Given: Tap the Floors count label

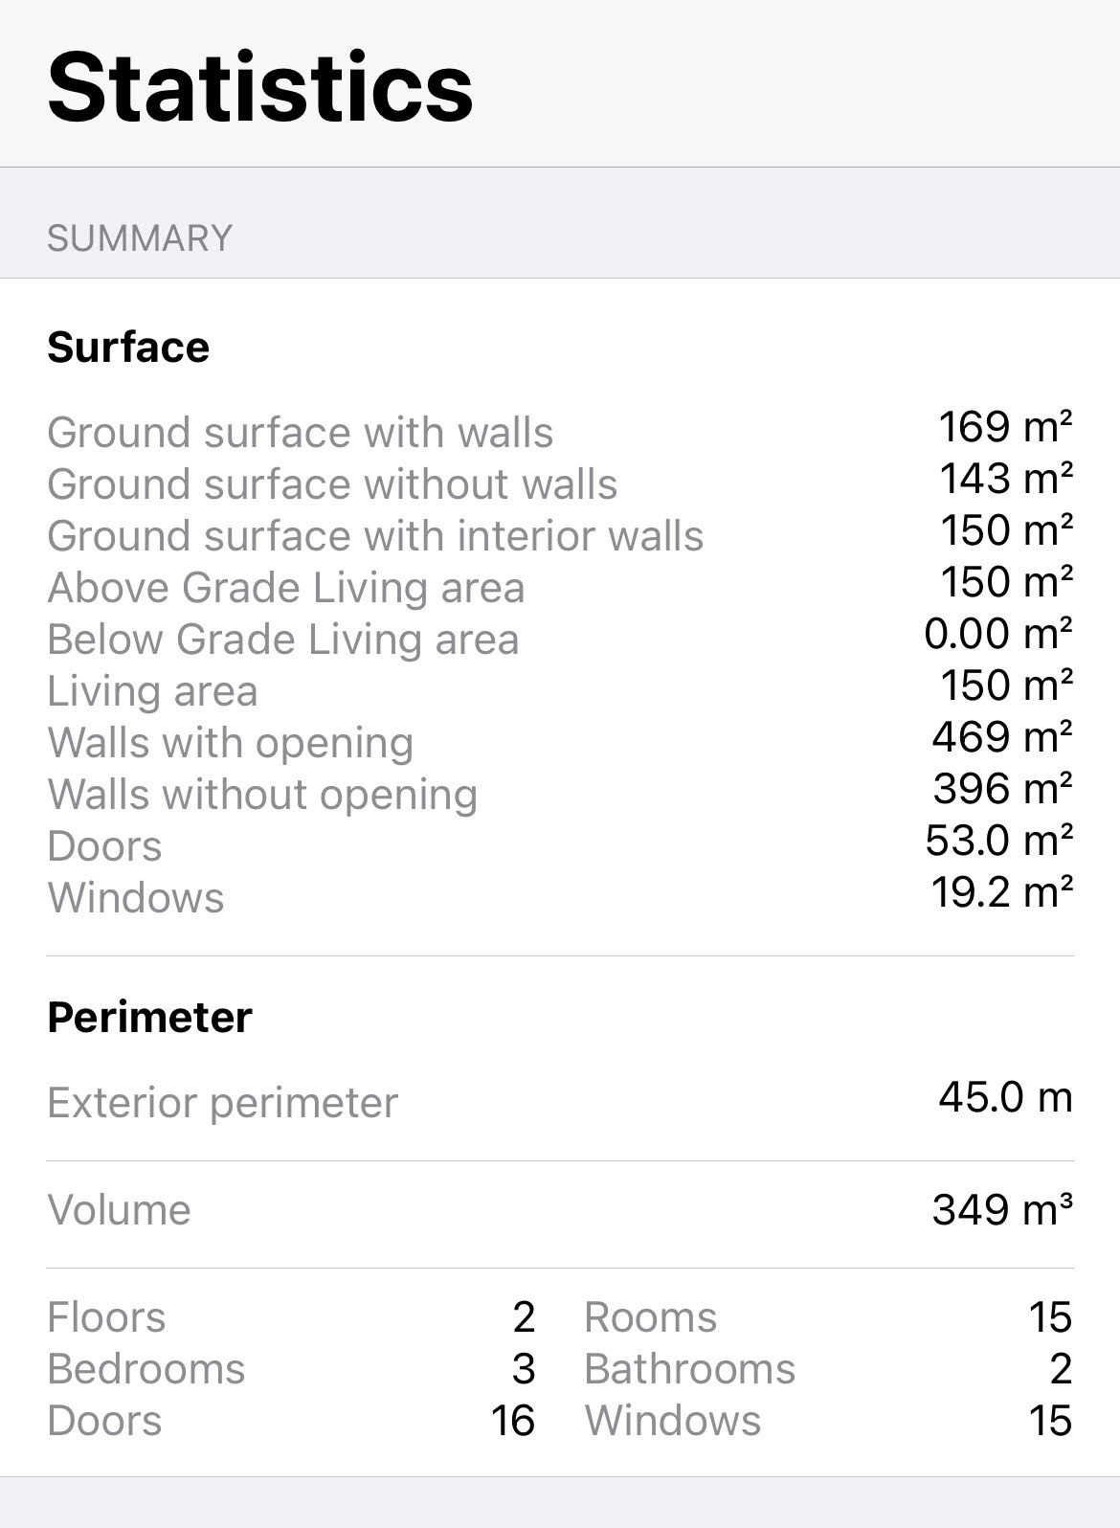Looking at the screenshot, I should tap(106, 1317).
